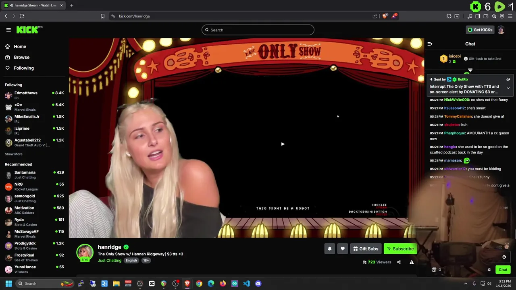Open the share stream icon
The image size is (516, 290).
399,262
